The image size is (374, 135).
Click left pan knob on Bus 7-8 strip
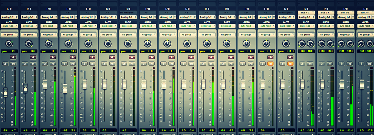pyautogui.click(x=361, y=44)
